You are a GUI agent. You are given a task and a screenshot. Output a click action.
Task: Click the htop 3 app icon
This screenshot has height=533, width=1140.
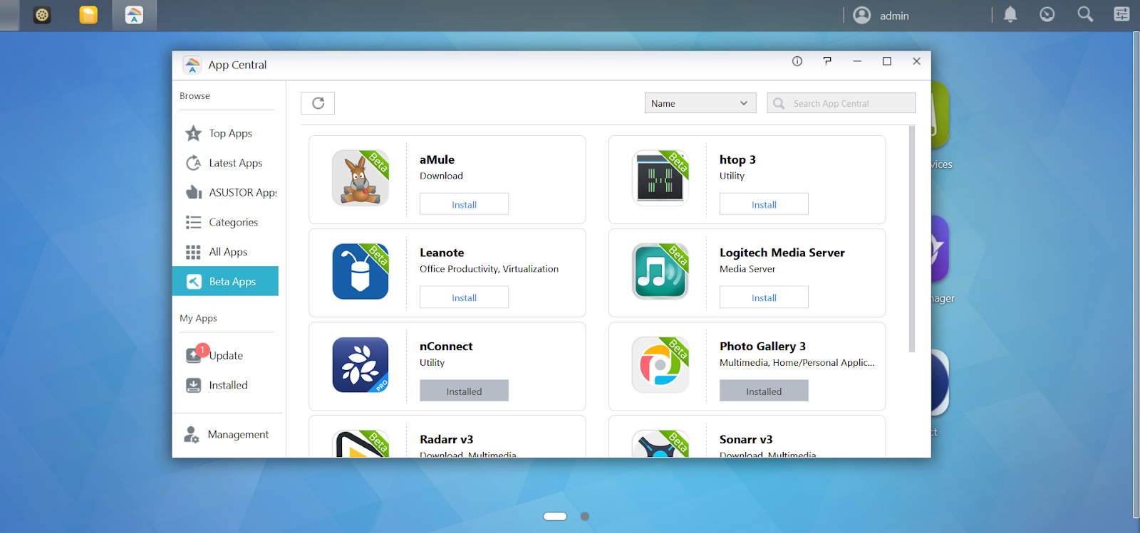point(660,178)
